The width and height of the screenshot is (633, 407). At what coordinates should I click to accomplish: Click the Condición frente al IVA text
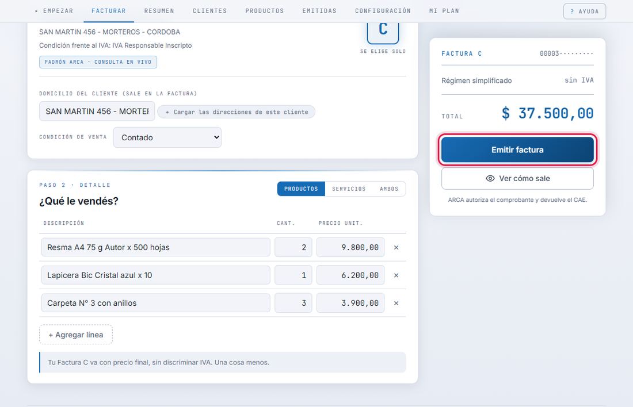tap(116, 45)
